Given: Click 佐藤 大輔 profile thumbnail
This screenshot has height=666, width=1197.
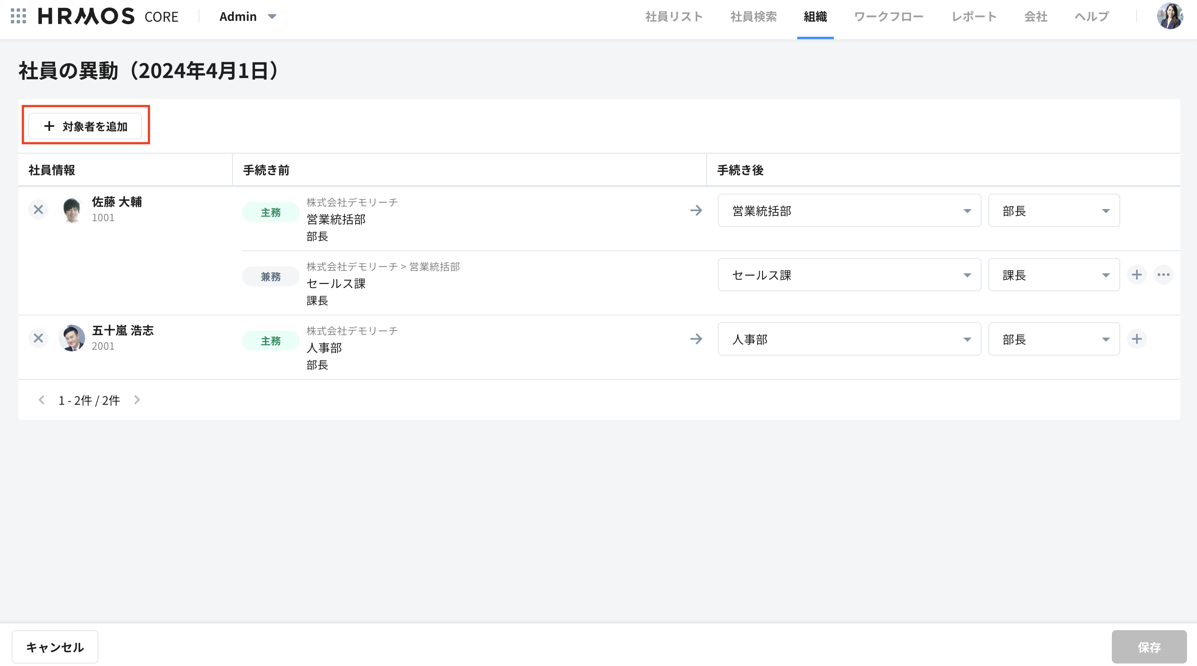Looking at the screenshot, I should tap(72, 210).
